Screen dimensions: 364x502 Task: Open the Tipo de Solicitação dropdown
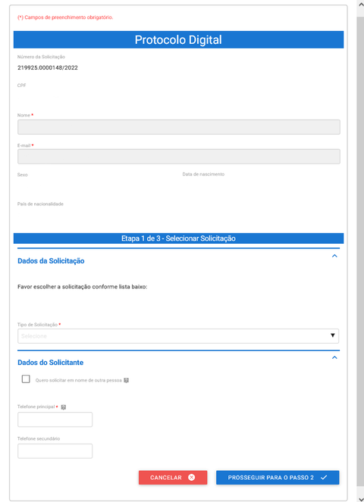point(179,336)
